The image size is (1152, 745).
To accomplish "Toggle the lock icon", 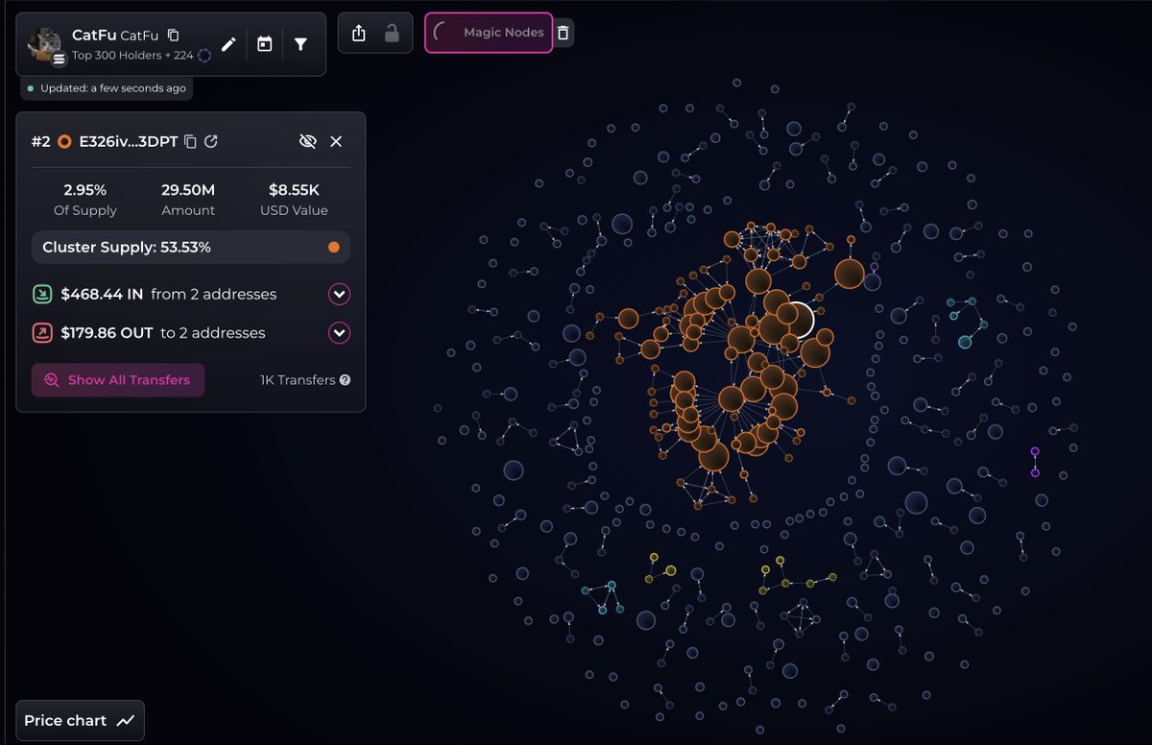I will (392, 33).
